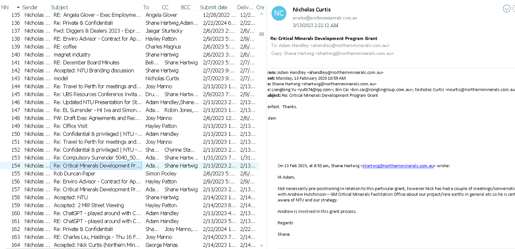Select 'FW: Draft Exec Agreements and Rec...' email
The height and width of the screenshot is (249, 515).
(129, 118)
